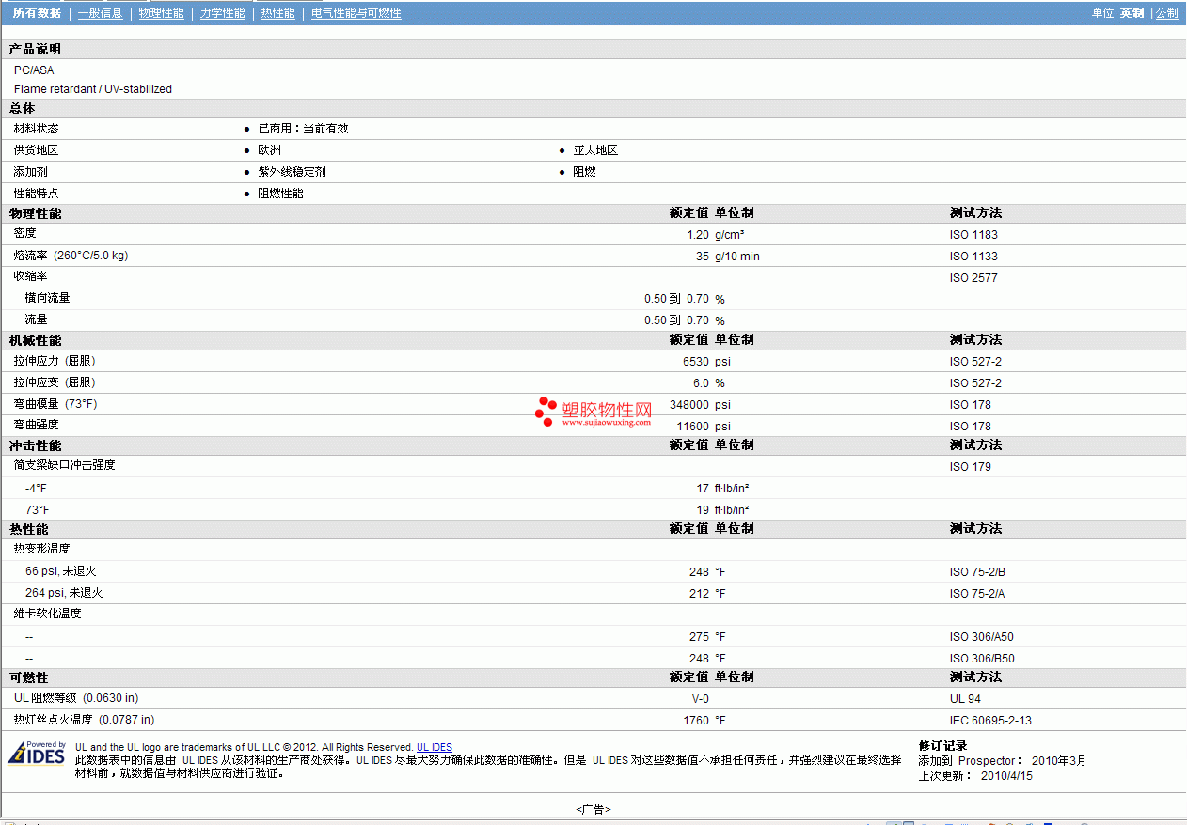Image resolution: width=1187 pixels, height=825 pixels.
Task: Click the 拉伸应变 (屈服) row label
Action: pos(55,382)
